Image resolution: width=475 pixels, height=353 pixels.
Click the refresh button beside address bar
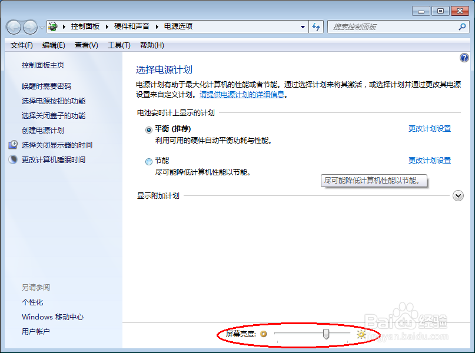pyautogui.click(x=316, y=27)
